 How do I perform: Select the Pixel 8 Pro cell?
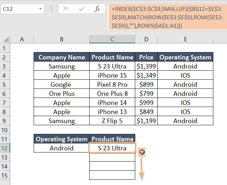click(112, 85)
